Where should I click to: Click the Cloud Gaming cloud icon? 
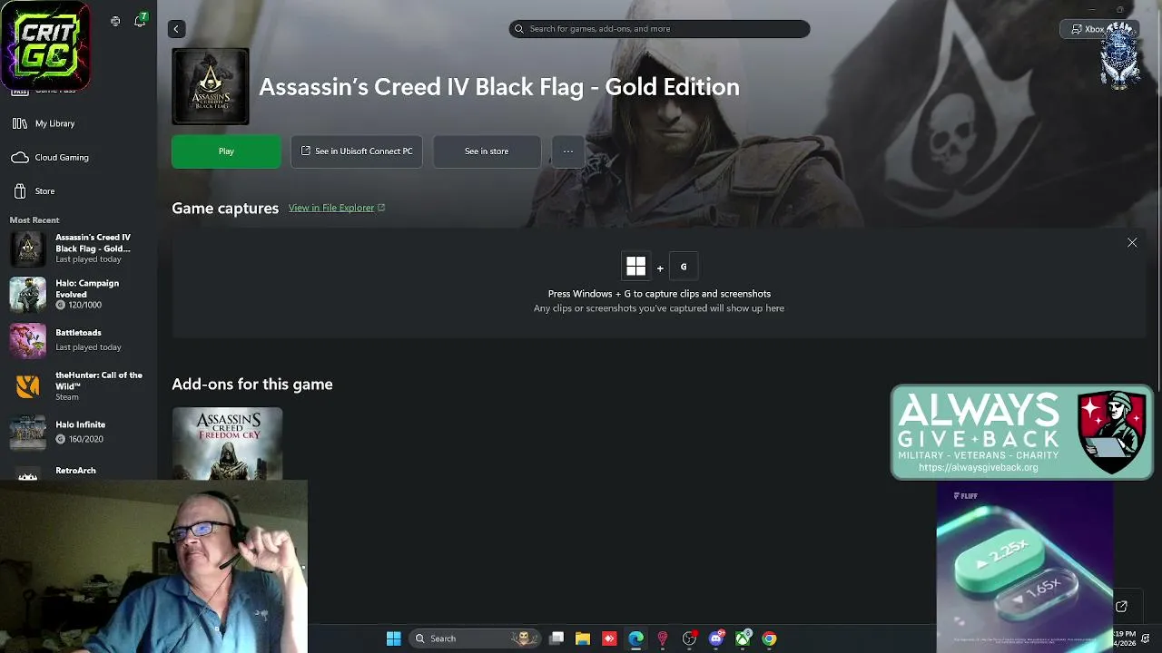20,158
